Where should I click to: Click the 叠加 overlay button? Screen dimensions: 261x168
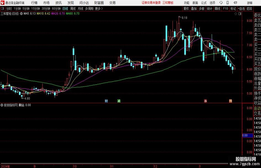194,9
